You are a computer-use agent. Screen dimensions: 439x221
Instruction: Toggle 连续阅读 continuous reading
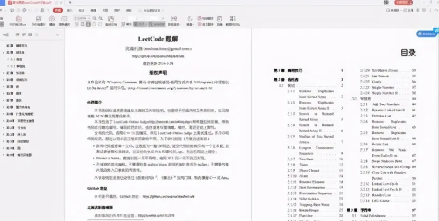[x=157, y=24]
